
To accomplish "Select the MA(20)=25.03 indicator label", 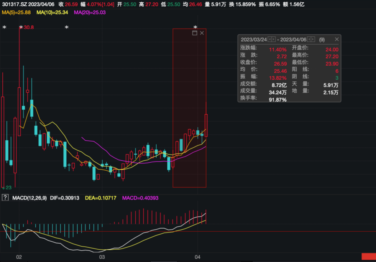I will click(x=90, y=12).
